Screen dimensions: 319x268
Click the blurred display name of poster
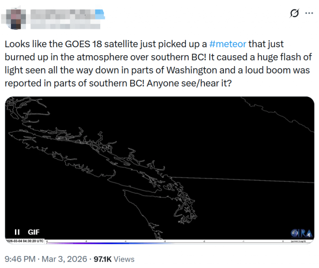[x=60, y=11]
